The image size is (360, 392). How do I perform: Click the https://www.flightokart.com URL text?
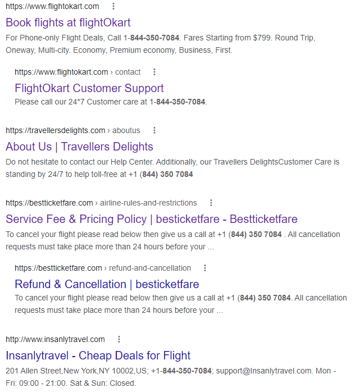[52, 6]
